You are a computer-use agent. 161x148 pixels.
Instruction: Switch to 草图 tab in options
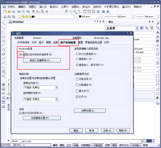pos(48,43)
